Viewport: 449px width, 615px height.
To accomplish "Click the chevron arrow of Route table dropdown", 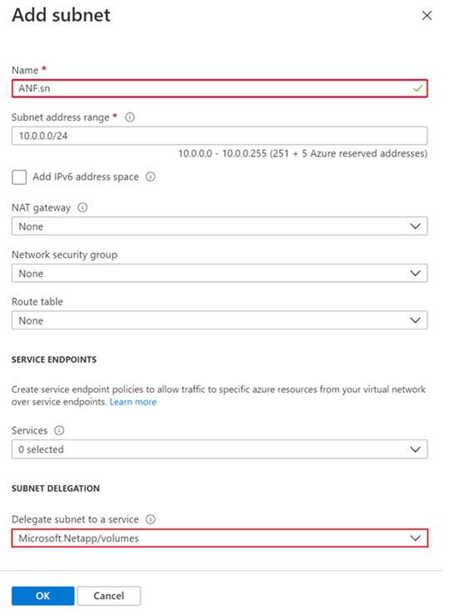I will point(415,320).
